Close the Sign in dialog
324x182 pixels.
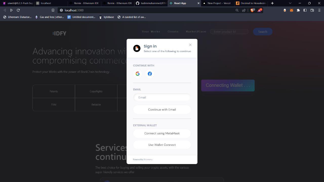coord(190,45)
